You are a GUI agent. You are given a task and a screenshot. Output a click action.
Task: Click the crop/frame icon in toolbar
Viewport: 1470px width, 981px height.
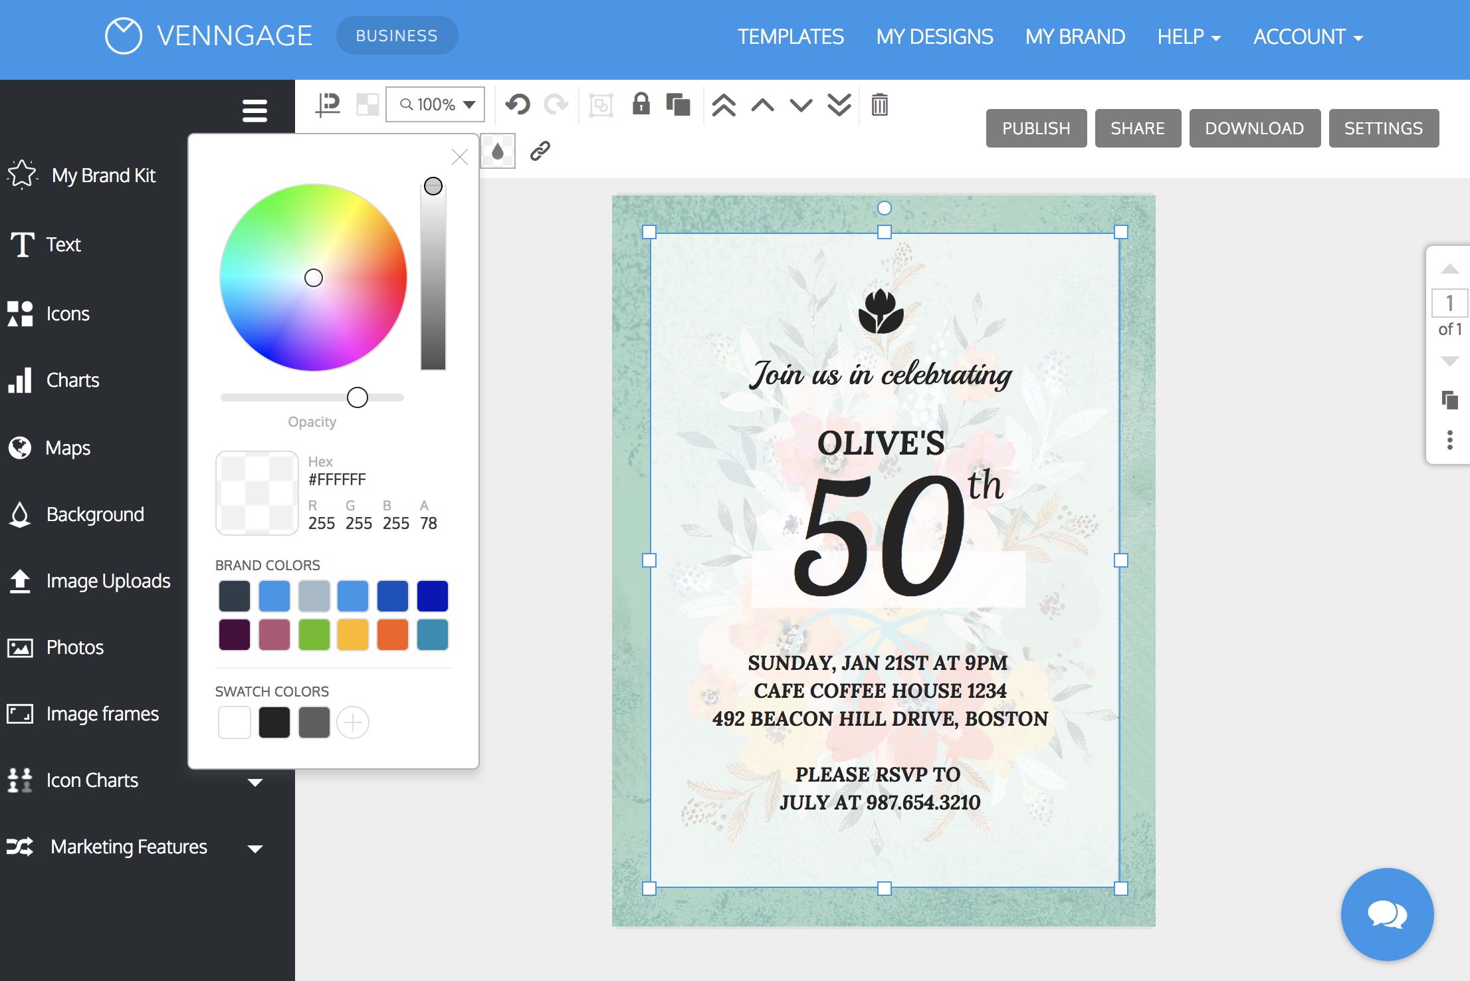coord(601,105)
